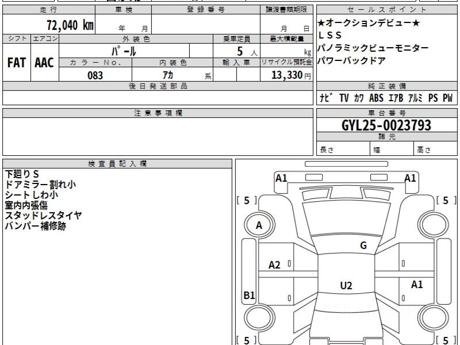460x345 pixels.
Task: Click the PS equipment mark
Action: [x=433, y=98]
